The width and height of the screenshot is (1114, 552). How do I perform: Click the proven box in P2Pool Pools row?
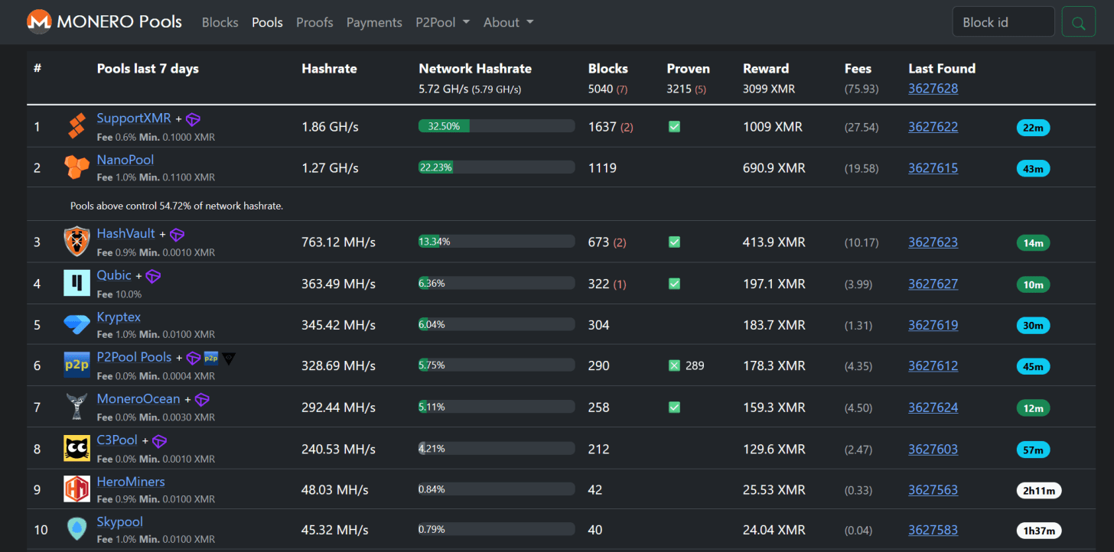[x=674, y=365]
